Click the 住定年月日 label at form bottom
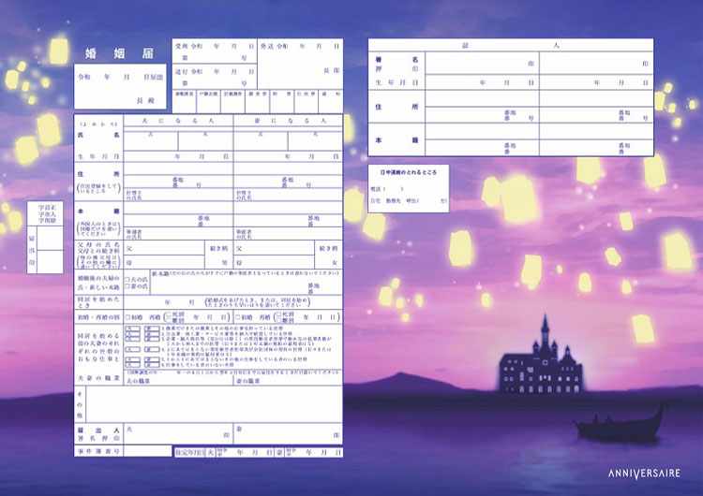Image resolution: width=703 pixels, height=496 pixels. click(189, 453)
